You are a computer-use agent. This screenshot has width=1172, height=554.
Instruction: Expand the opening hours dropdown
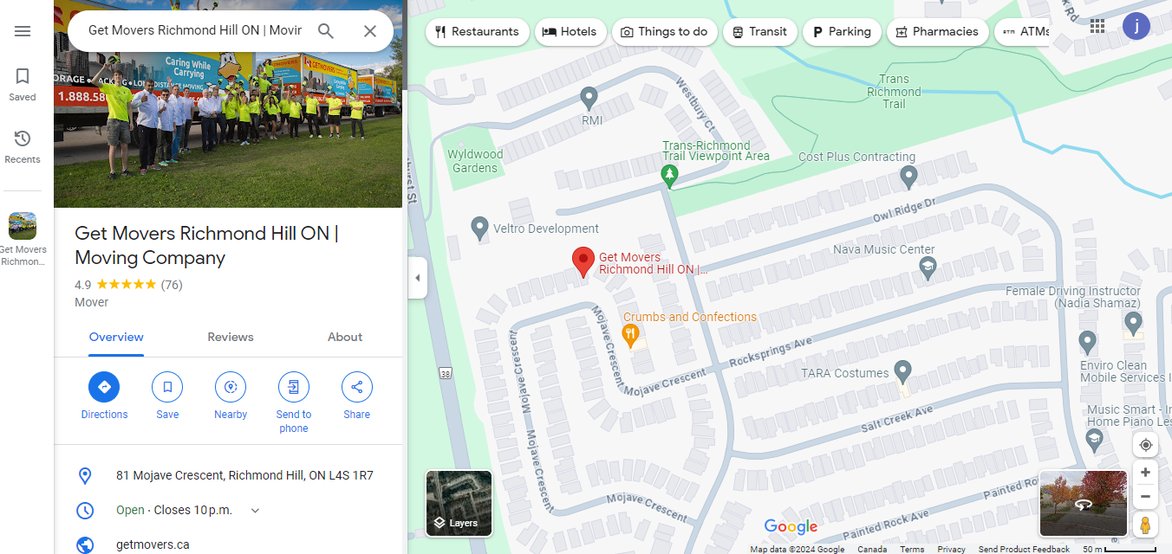point(255,511)
